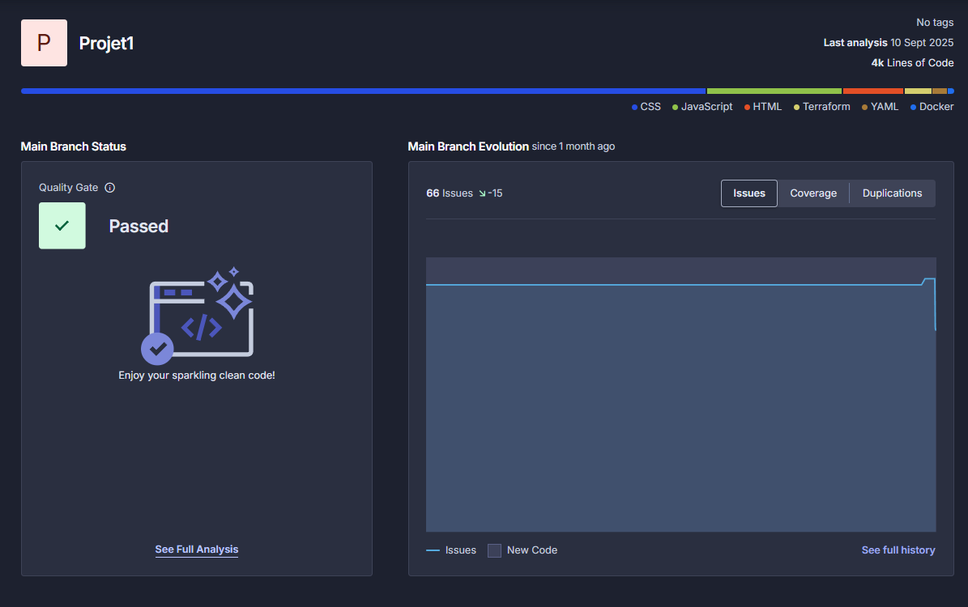The width and height of the screenshot is (968, 607).
Task: Click the 66 Issues count
Action: 450,193
